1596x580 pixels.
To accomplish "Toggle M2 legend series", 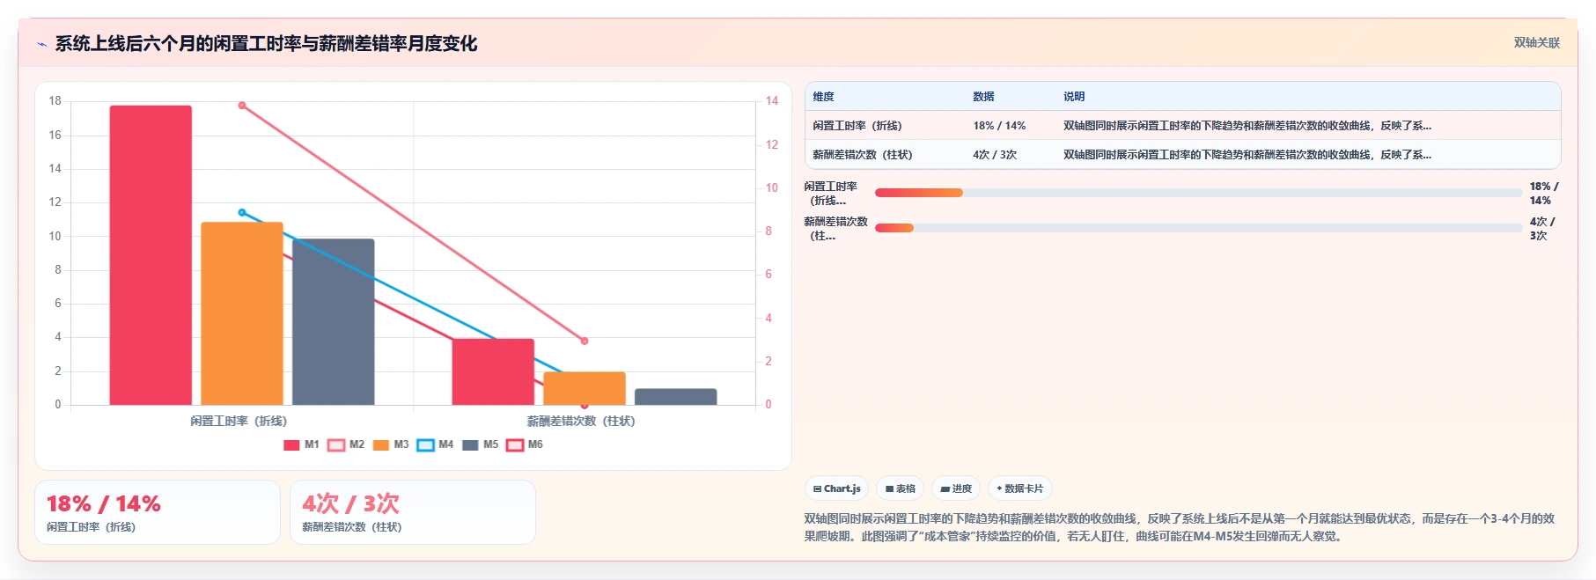I will (346, 444).
